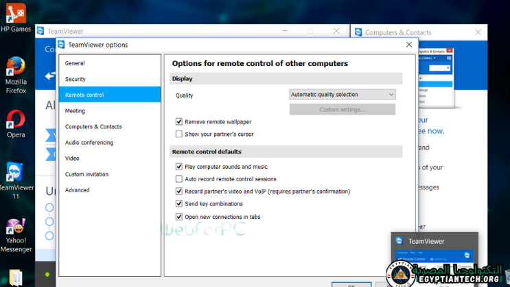Click the TeamViewer logo in the options title bar
Screen dimensions: 510x287
[61, 45]
